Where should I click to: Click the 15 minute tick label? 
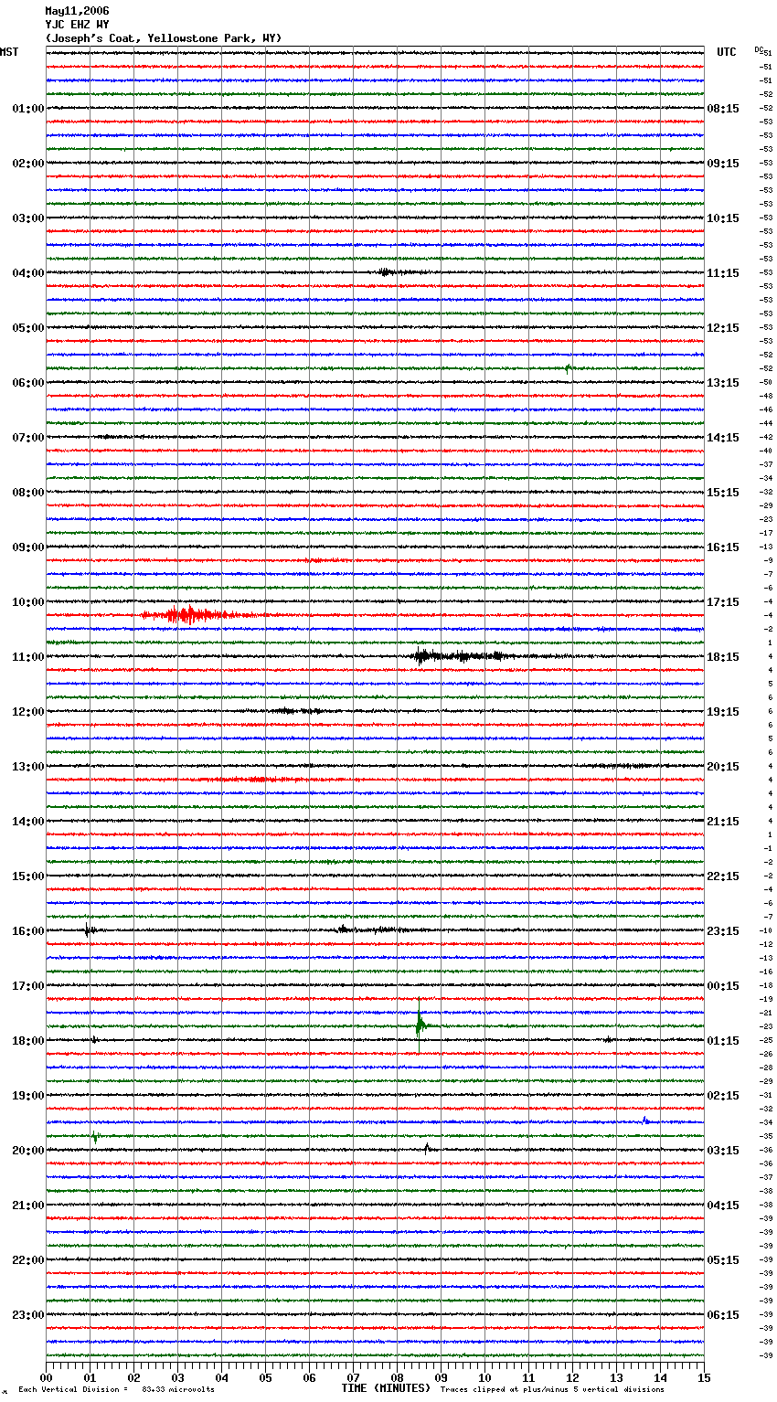click(704, 1377)
